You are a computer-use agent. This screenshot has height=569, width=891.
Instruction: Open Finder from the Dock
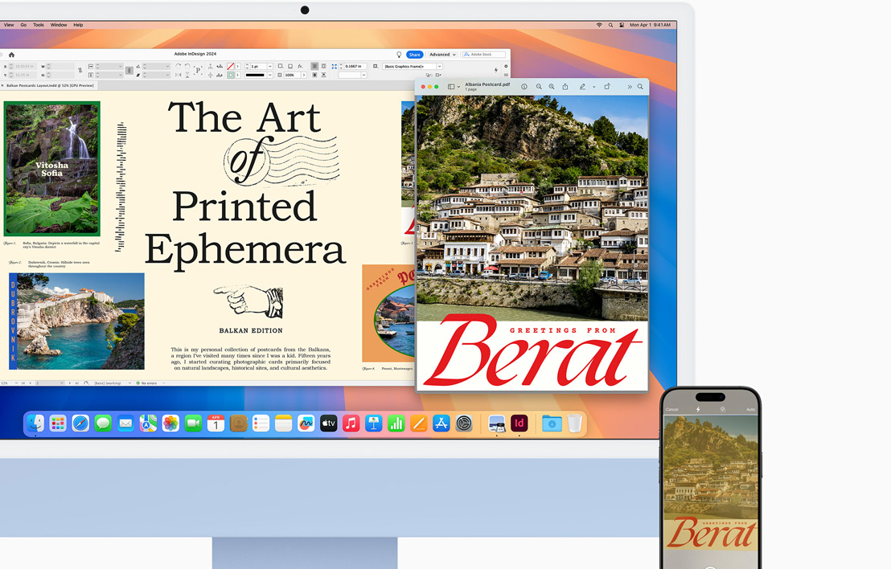[35, 423]
